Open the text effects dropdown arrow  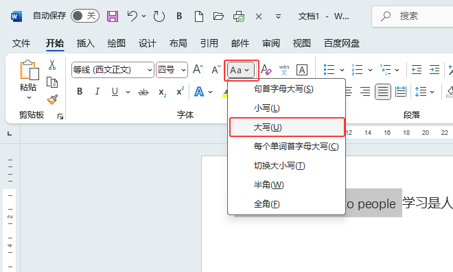[210, 92]
